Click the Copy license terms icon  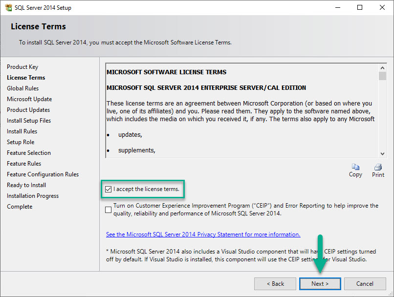pyautogui.click(x=355, y=167)
